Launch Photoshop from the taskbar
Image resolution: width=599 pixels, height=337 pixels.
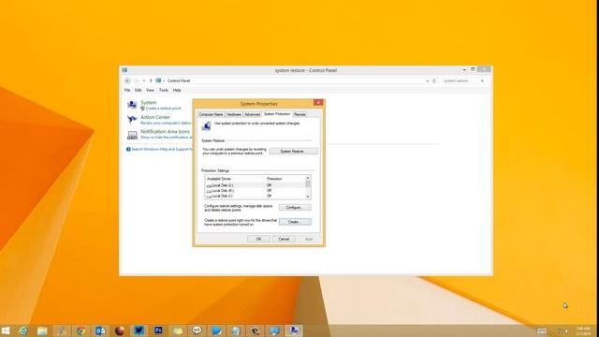pyautogui.click(x=158, y=330)
